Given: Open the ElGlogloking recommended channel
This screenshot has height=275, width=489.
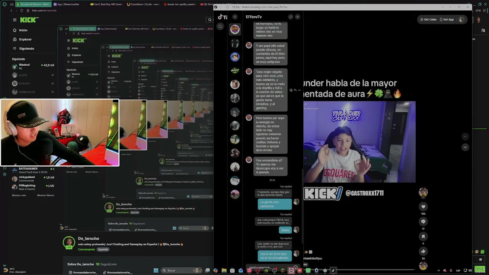Looking at the screenshot, I should pyautogui.click(x=33, y=187).
